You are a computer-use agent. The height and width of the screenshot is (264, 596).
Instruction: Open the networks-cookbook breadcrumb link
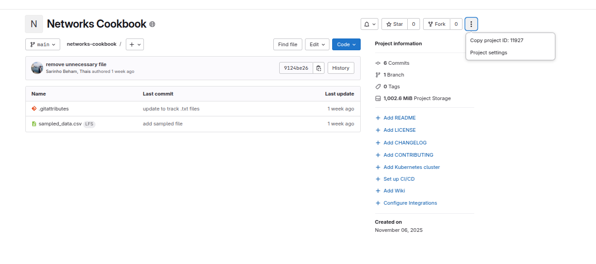click(x=91, y=44)
